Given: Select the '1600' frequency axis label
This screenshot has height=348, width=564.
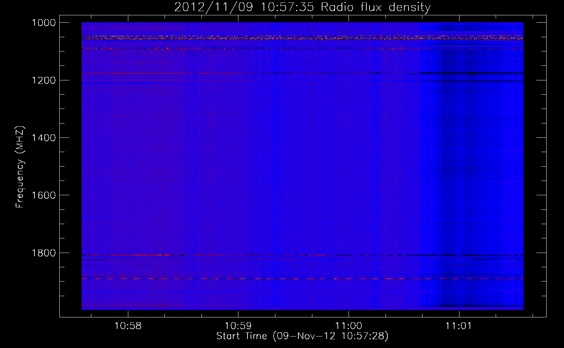Looking at the screenshot, I should tap(44, 195).
